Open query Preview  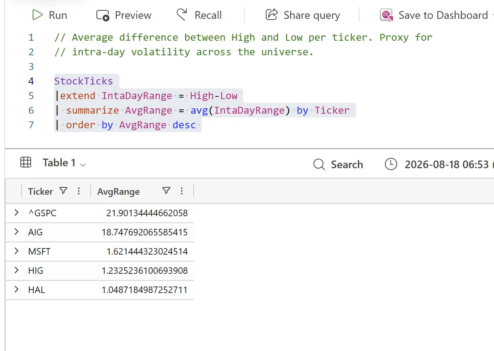(x=124, y=15)
